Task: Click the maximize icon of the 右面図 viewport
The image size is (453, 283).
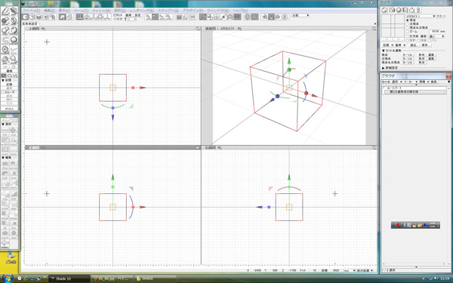Action: [374, 148]
